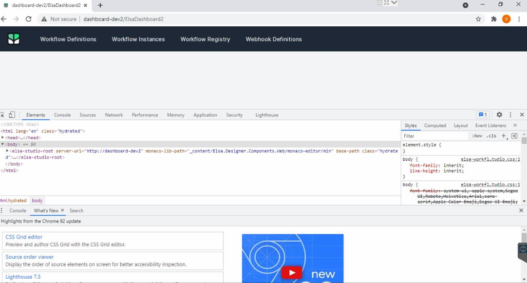
Task: Open Webhook Definitions page
Action: (274, 39)
